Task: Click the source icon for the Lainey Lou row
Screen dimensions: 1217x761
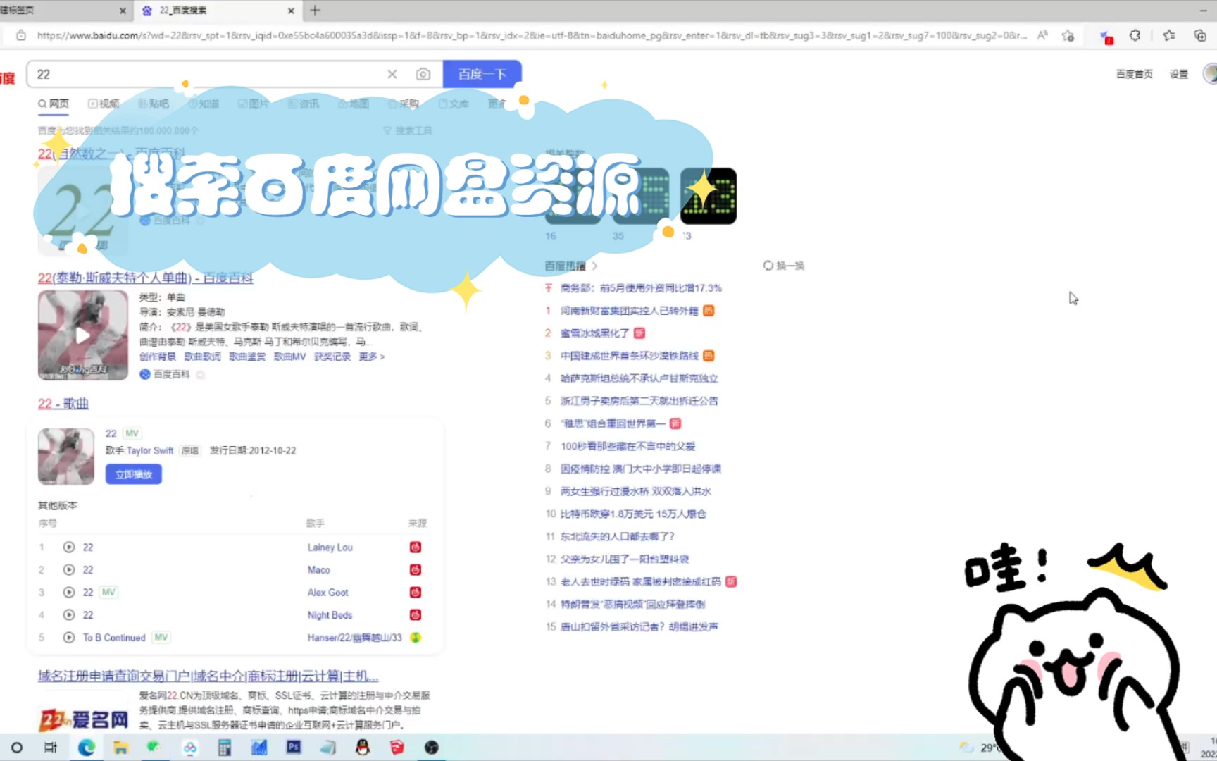Action: (416, 547)
